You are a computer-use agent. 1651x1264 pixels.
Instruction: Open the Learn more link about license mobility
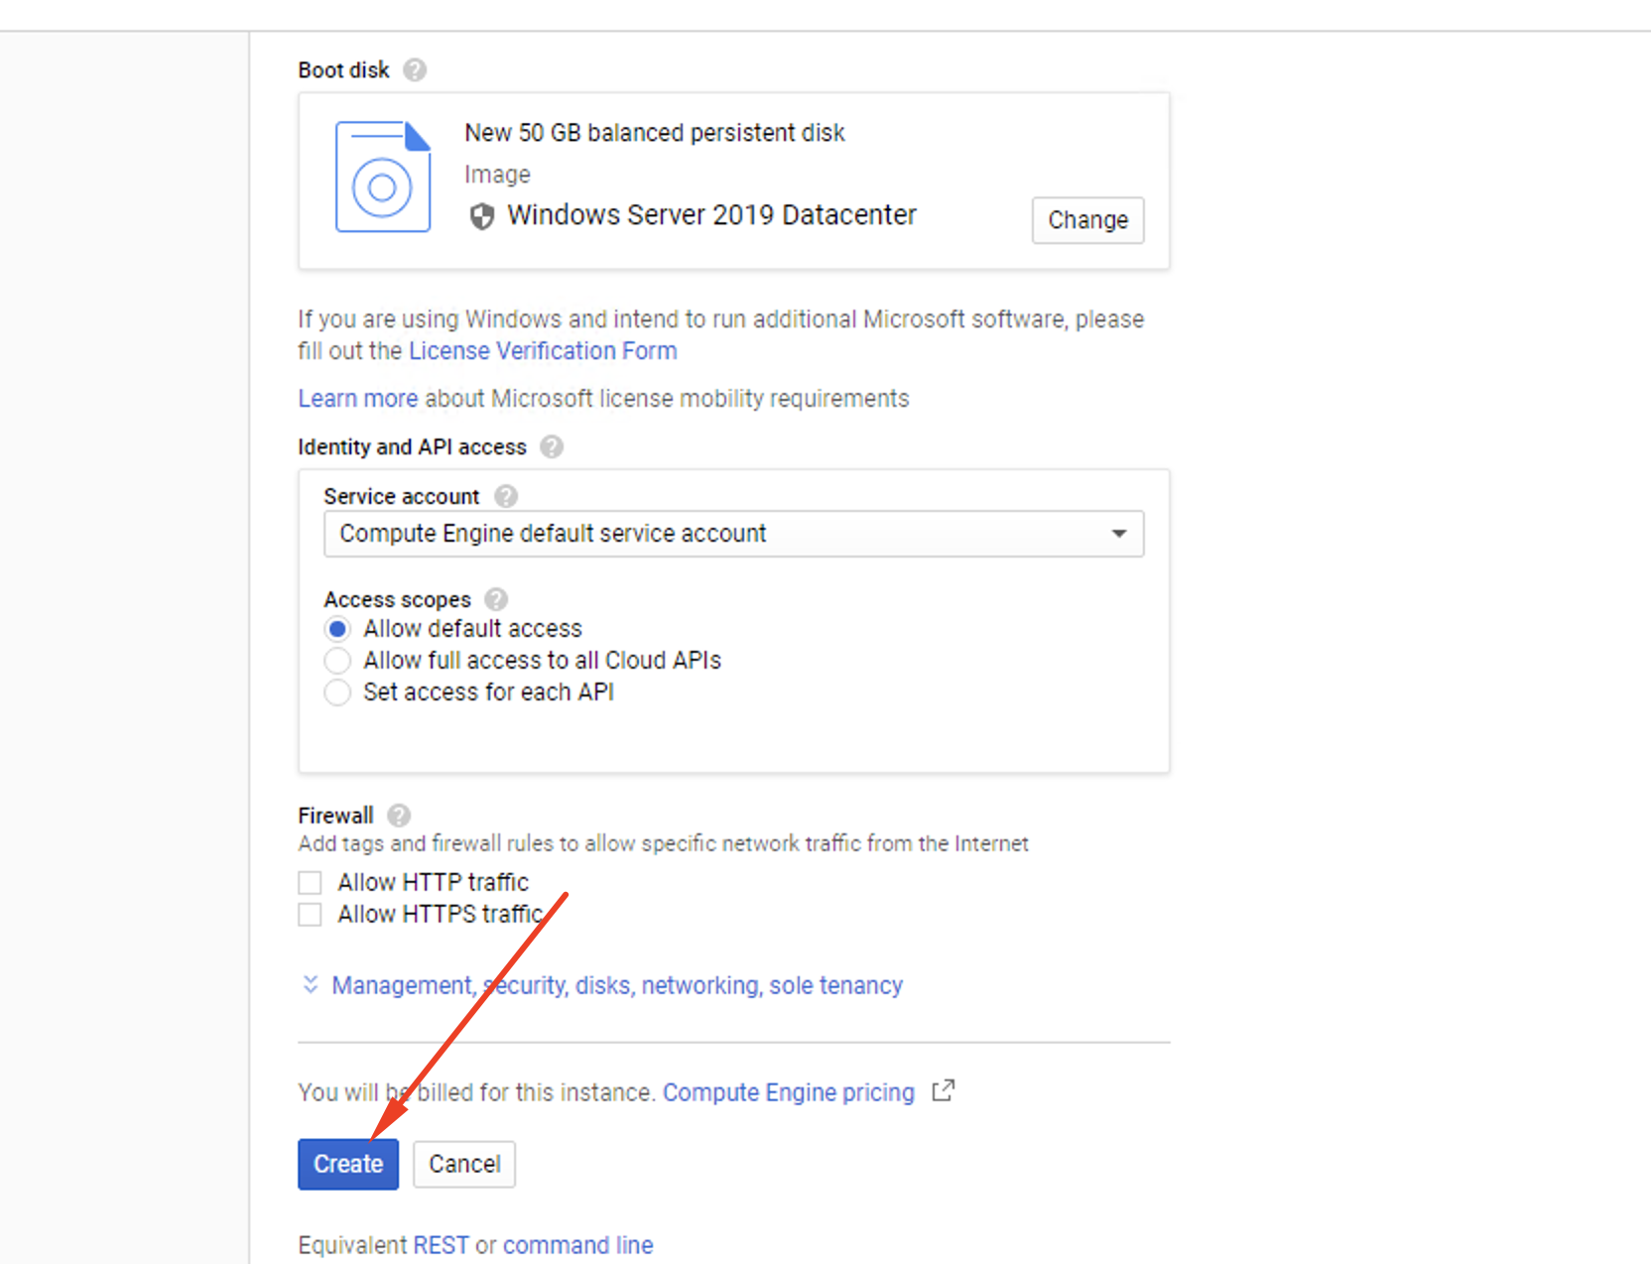tap(358, 399)
